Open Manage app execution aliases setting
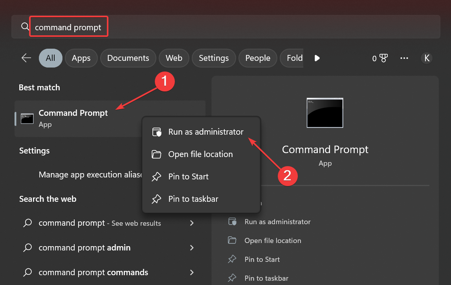 point(90,175)
